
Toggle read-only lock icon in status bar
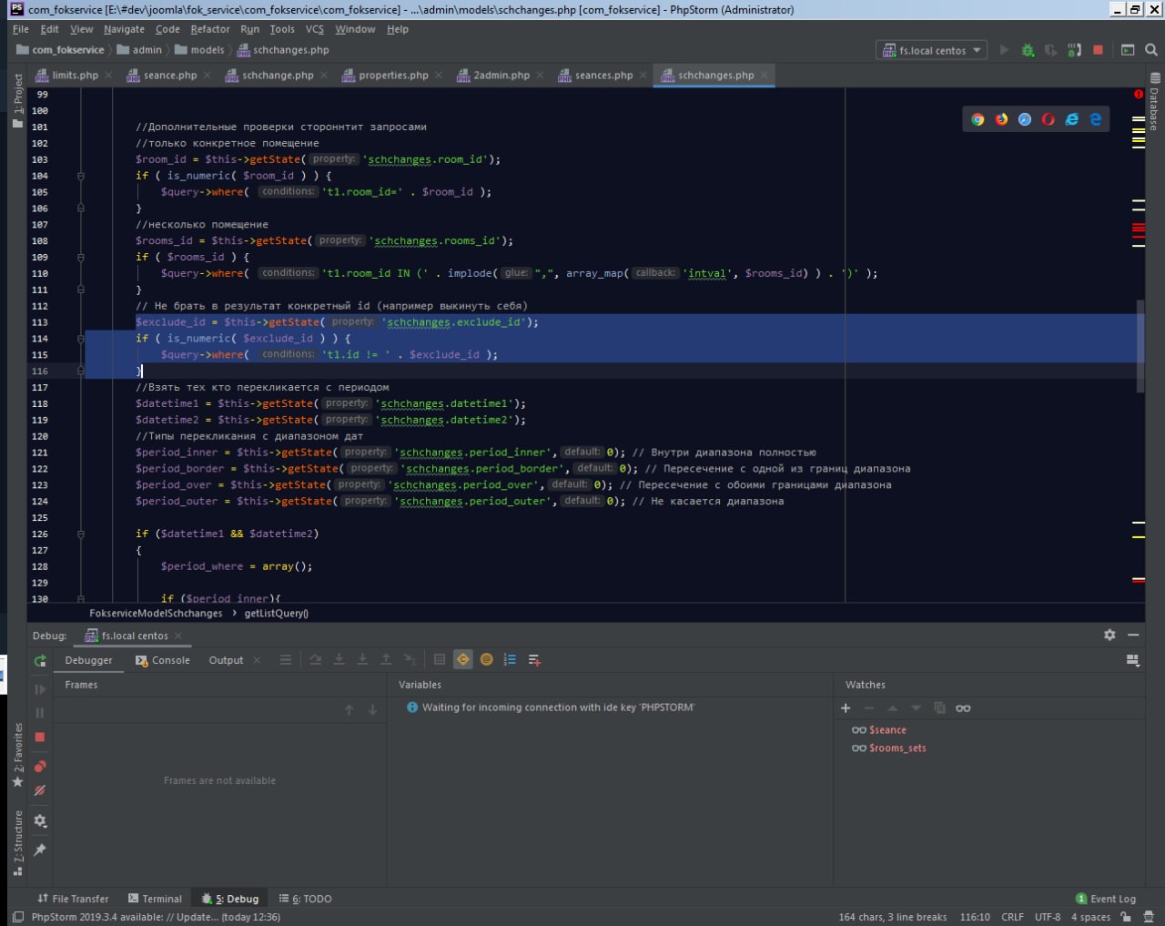[1126, 917]
